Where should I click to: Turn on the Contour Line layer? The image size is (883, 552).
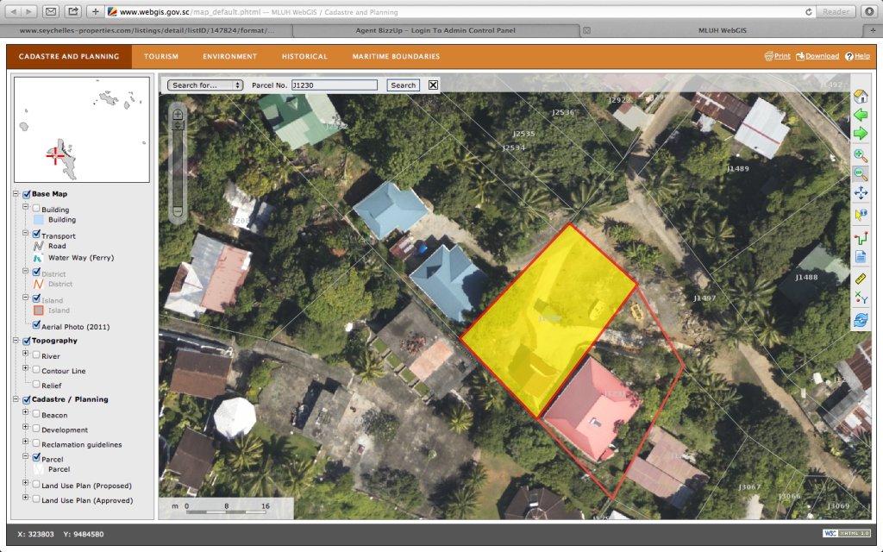point(35,371)
